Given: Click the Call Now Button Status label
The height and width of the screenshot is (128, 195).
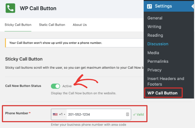Looking at the screenshot, I should 23,86.
